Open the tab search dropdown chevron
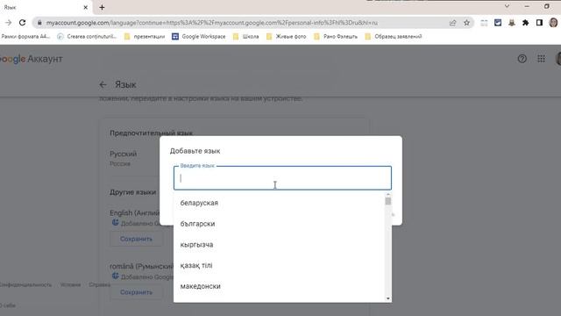The width and height of the screenshot is (561, 316). (507, 6)
